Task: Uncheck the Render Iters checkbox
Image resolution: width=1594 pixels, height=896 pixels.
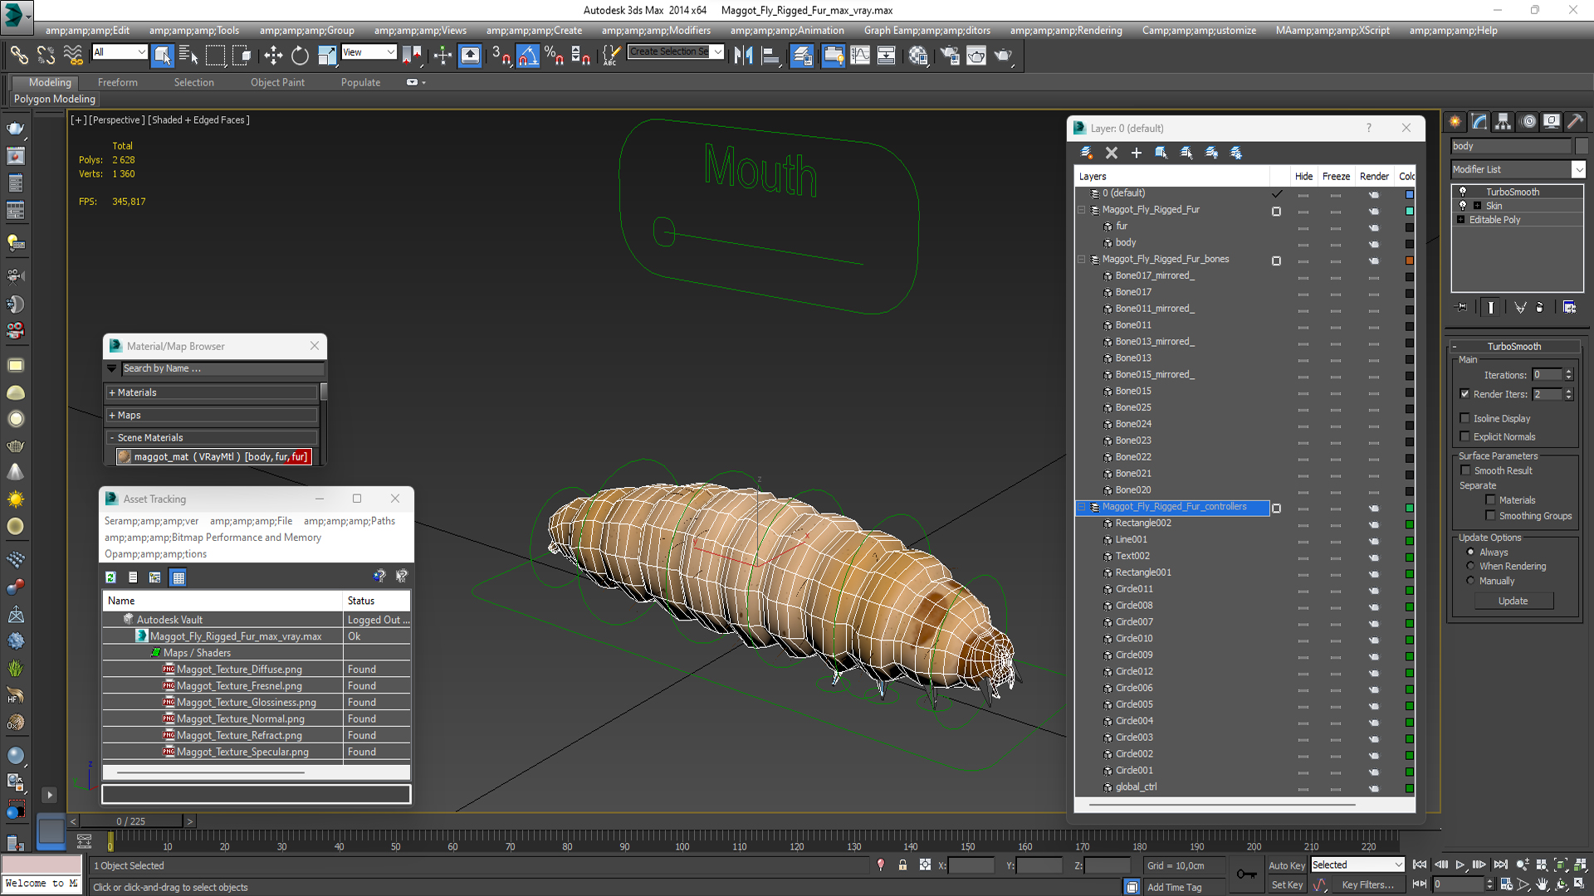Action: (x=1465, y=394)
